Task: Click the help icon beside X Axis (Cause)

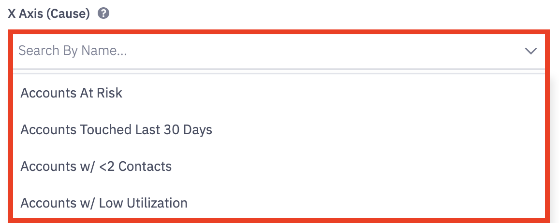Action: [103, 14]
